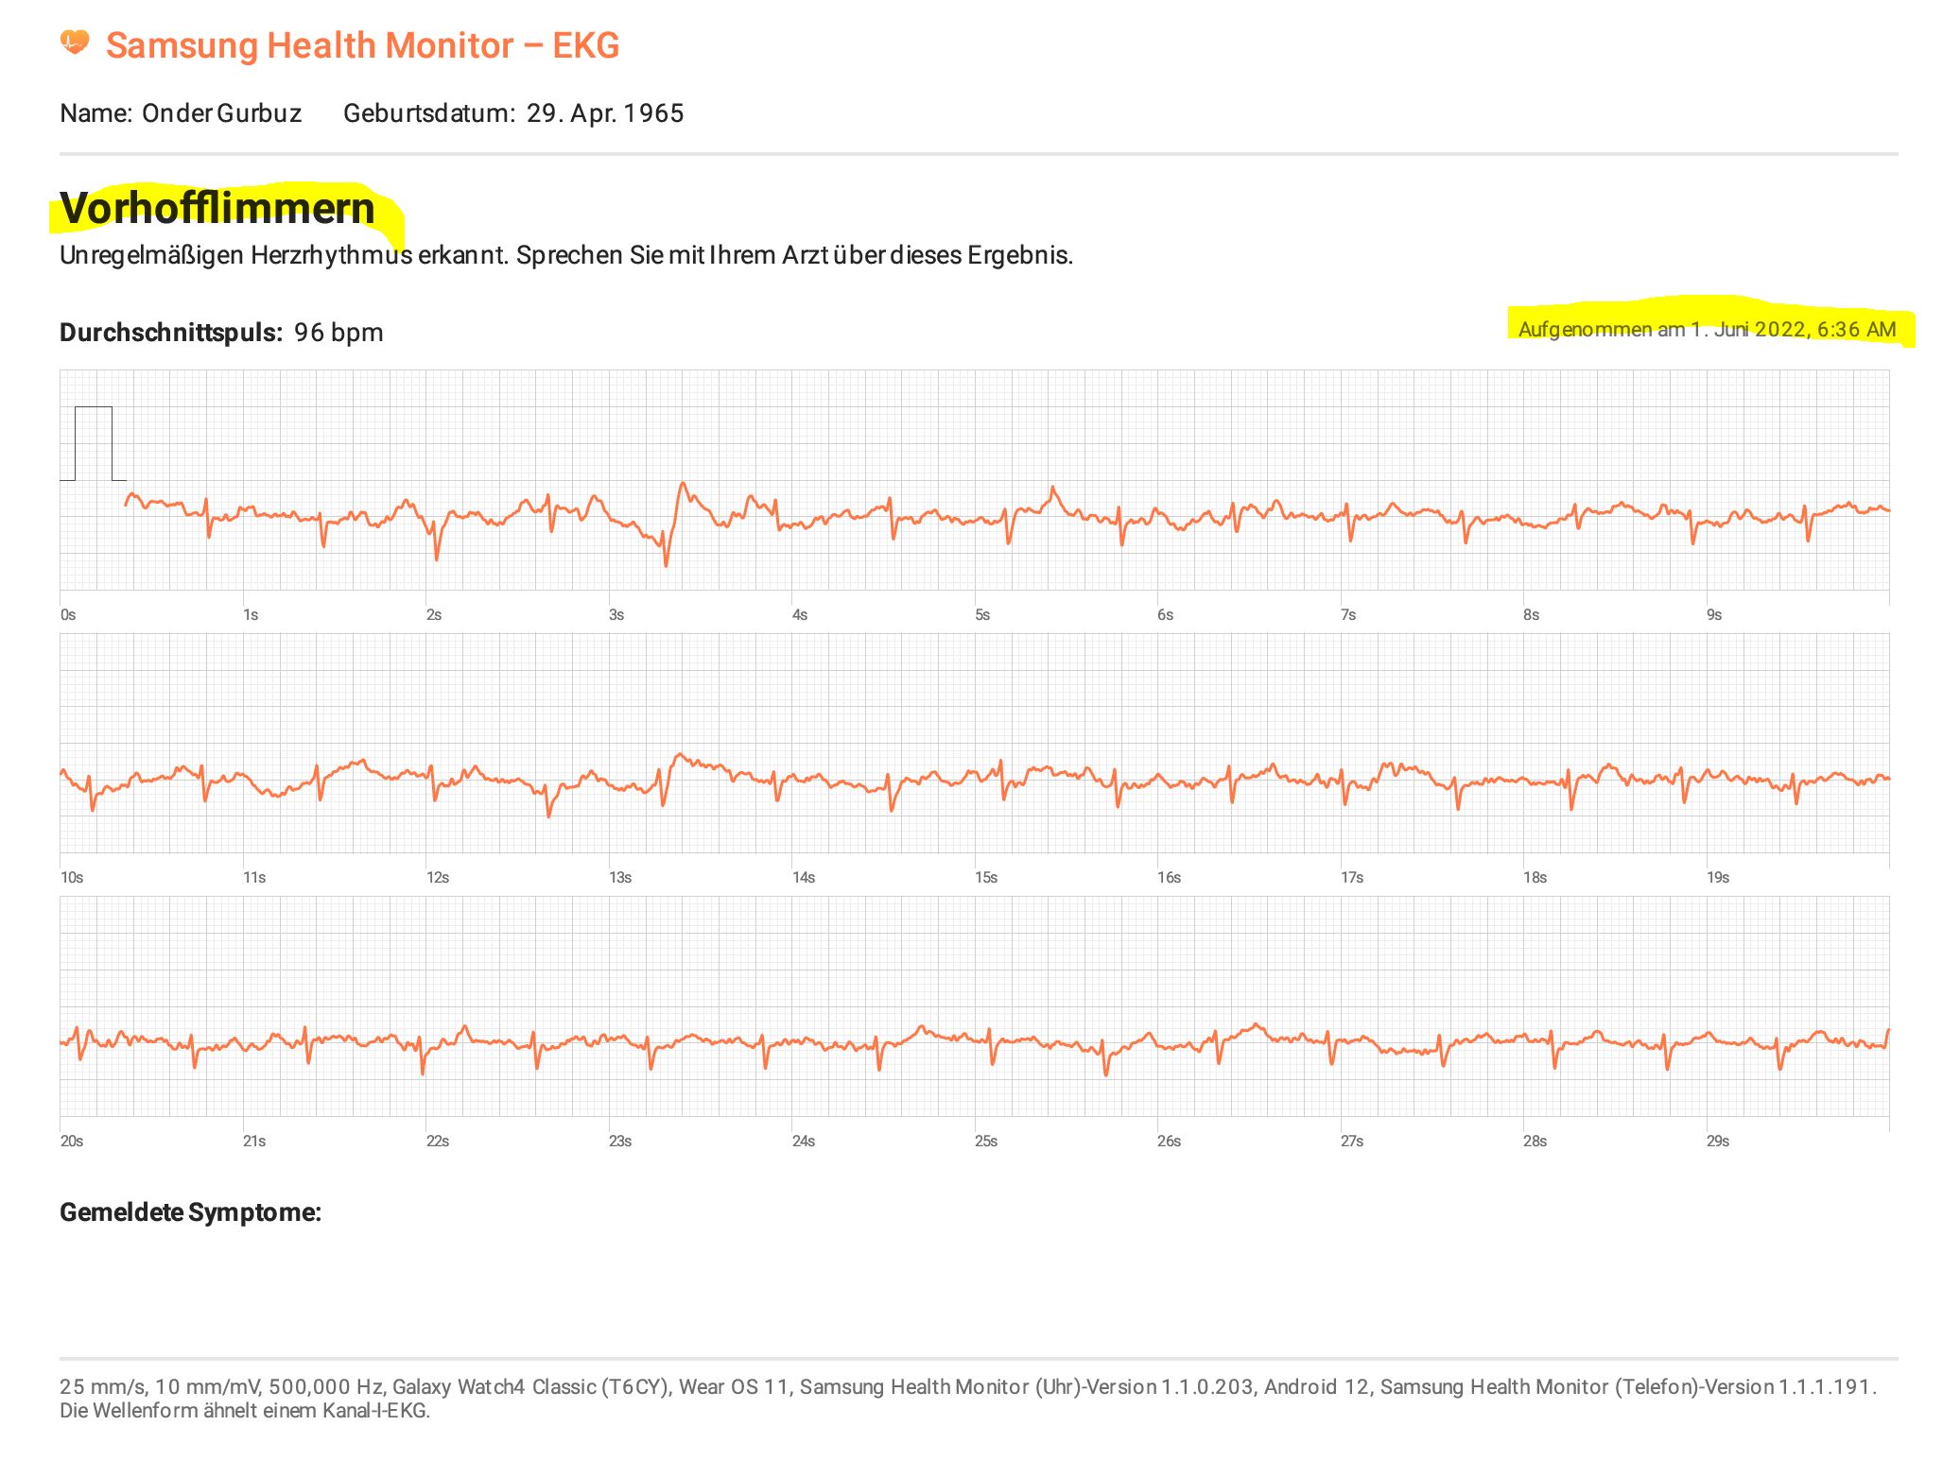Image resolution: width=1943 pixels, height=1460 pixels.
Task: Click the 12s time marker
Action: pos(438,878)
